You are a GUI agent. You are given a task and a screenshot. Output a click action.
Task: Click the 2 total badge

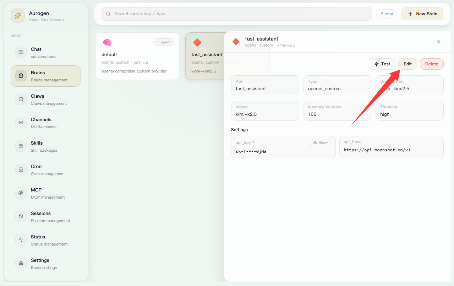(387, 14)
